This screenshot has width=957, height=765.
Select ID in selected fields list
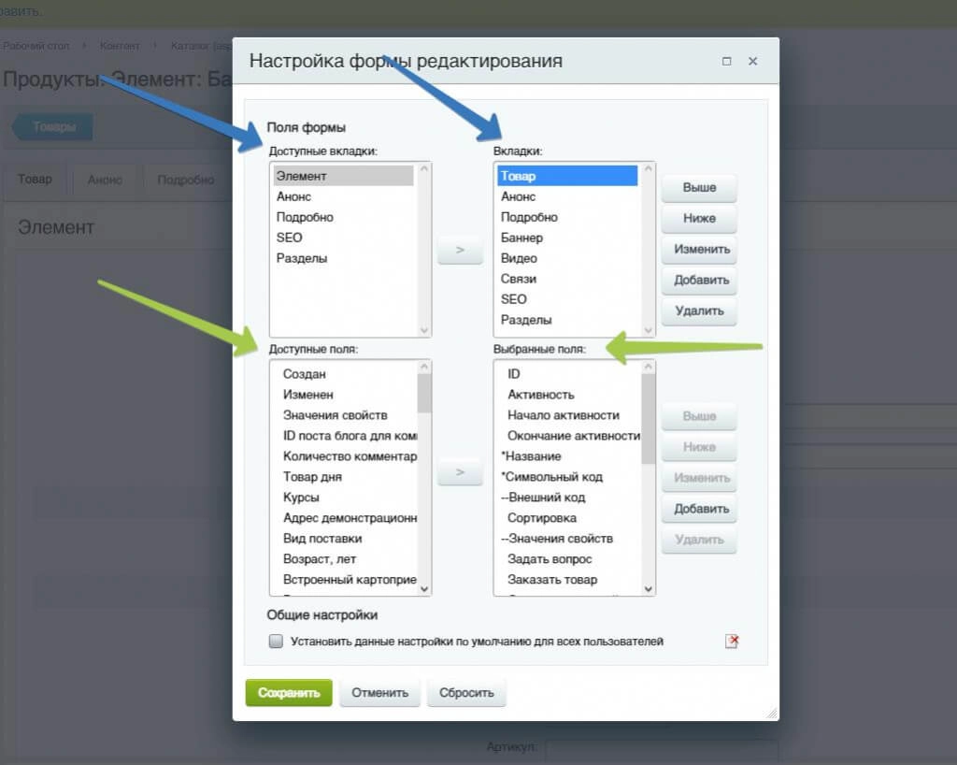(x=569, y=374)
